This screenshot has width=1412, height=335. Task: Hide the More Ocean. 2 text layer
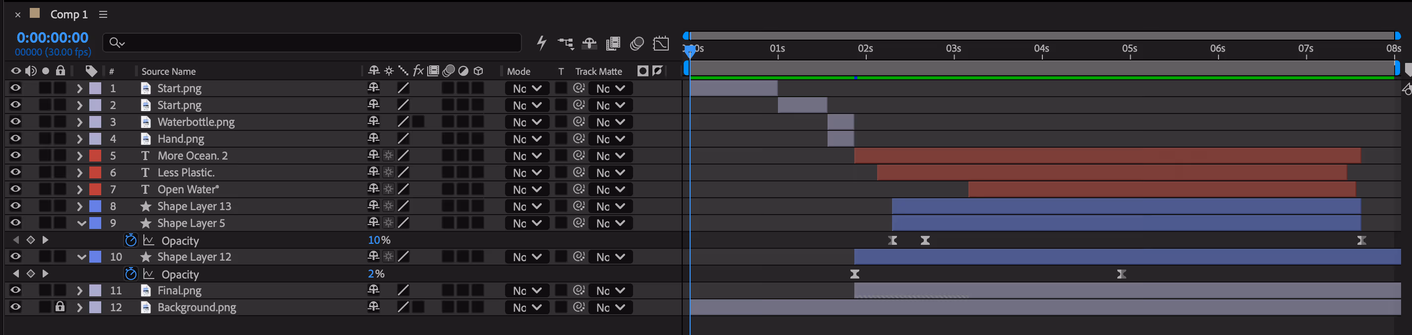point(15,156)
